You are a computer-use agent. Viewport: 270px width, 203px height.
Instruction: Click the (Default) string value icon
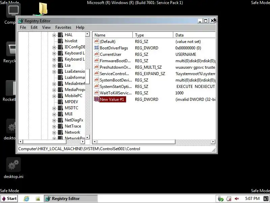pos(97,41)
